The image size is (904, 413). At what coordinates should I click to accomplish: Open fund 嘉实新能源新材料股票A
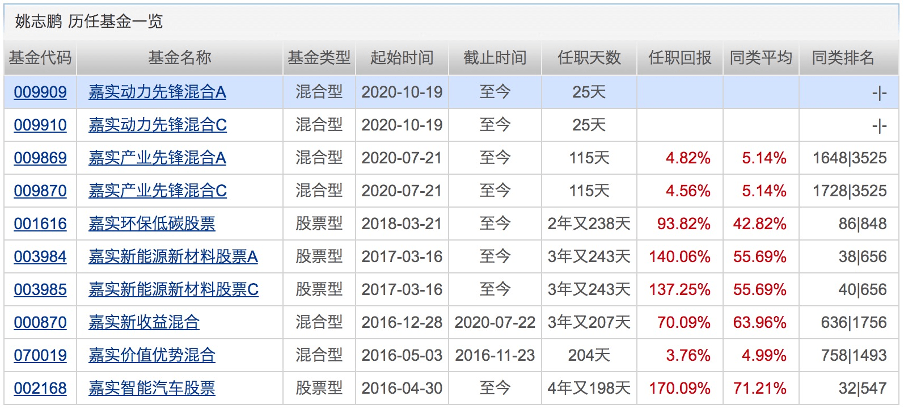pyautogui.click(x=173, y=256)
